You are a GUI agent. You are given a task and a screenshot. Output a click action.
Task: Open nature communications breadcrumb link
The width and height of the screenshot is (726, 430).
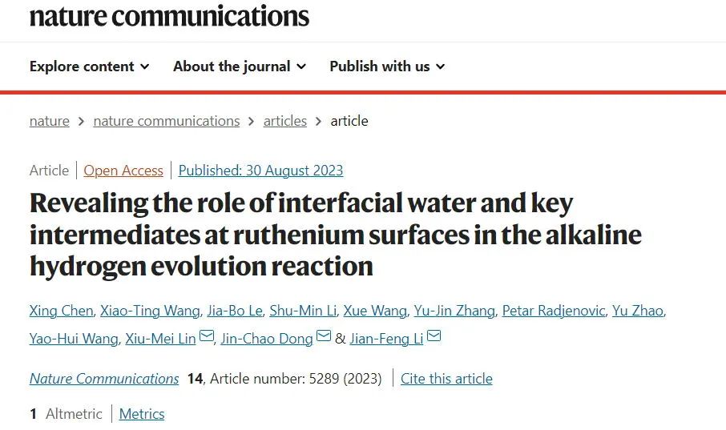166,121
